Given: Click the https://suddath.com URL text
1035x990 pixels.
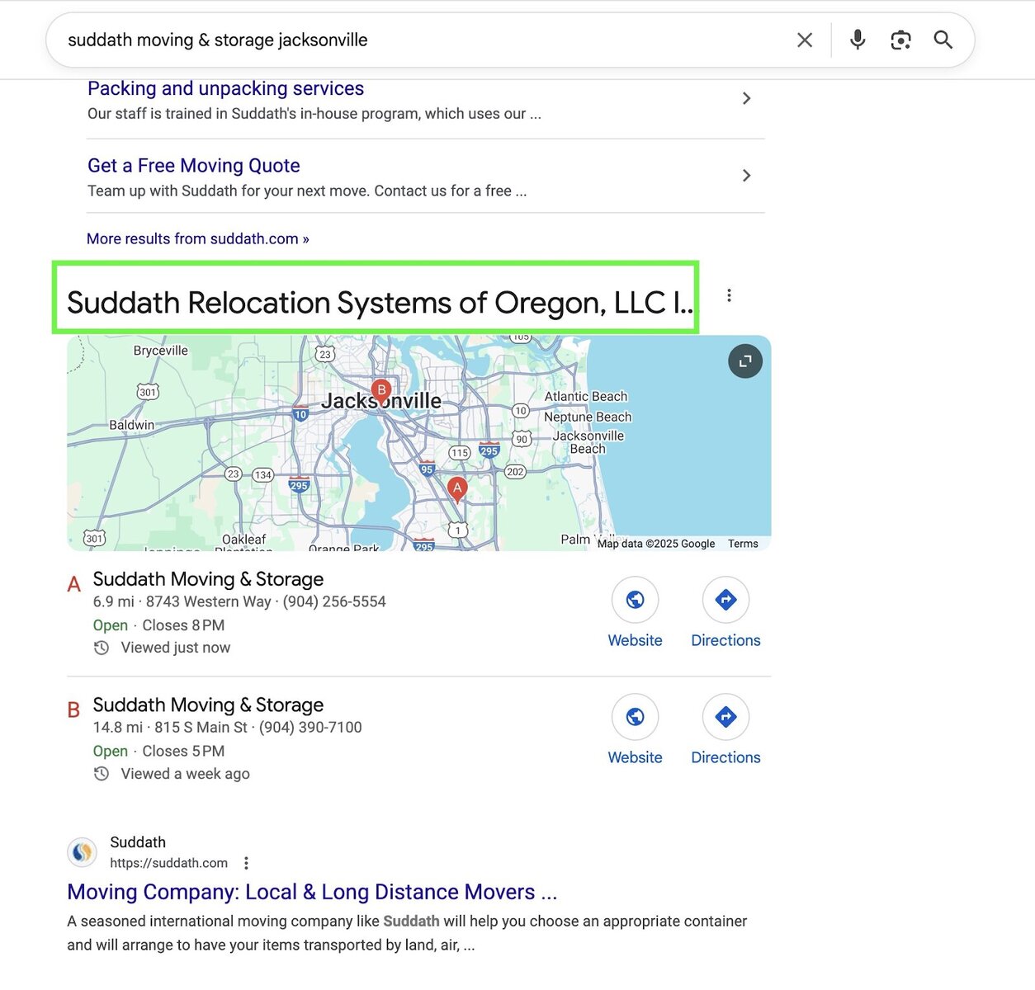Looking at the screenshot, I should click(169, 863).
